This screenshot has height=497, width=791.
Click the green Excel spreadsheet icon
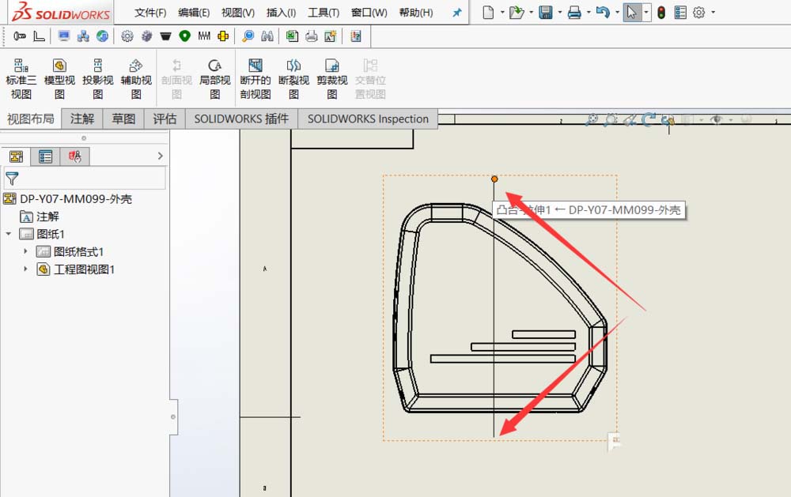coord(292,36)
